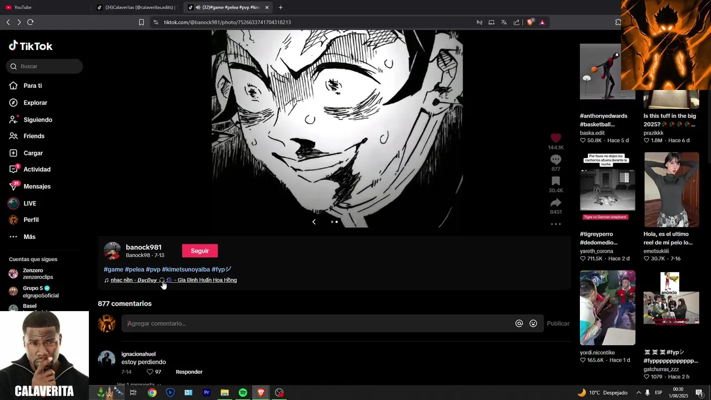This screenshot has height=400, width=711.
Task: Expand the Más menu in sidebar
Action: click(x=29, y=237)
